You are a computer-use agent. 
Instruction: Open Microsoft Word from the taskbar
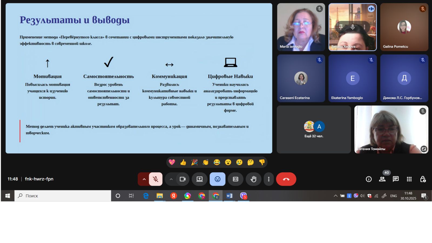pos(229,196)
